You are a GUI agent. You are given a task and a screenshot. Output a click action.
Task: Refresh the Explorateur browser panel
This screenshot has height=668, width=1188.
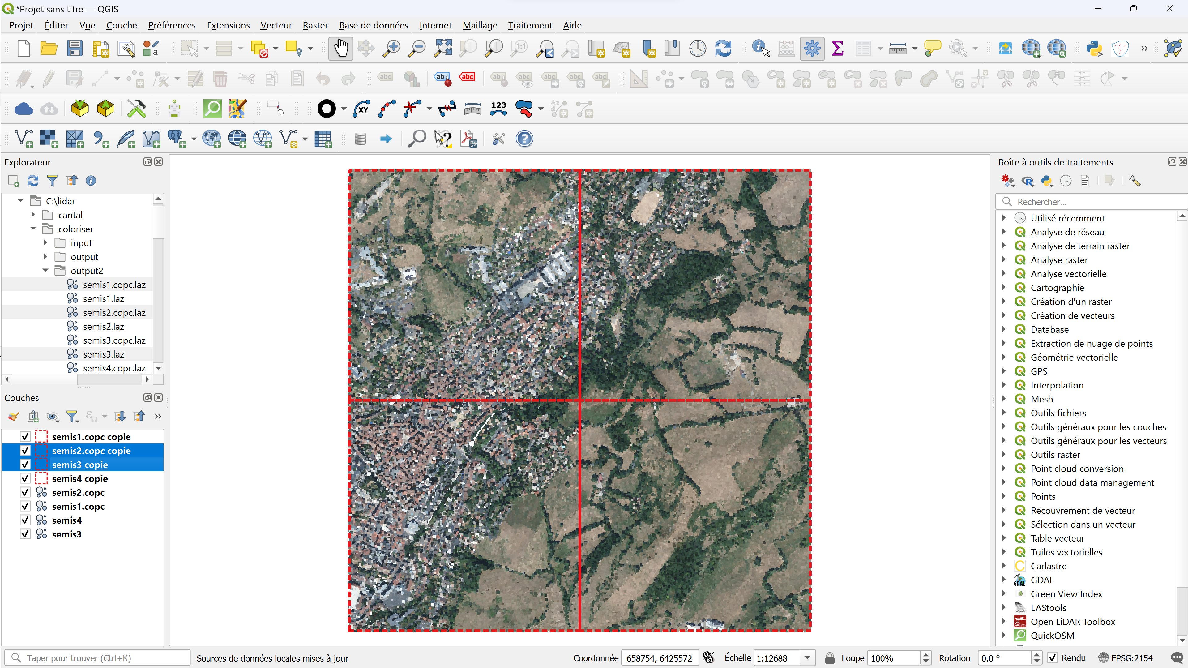[x=33, y=181]
